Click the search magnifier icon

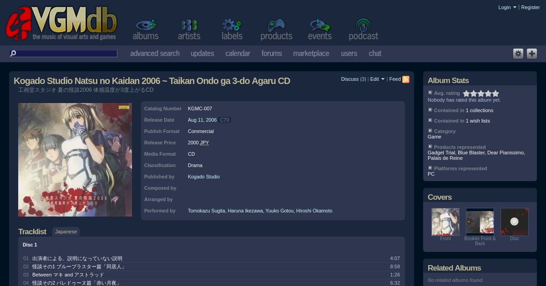[13, 54]
